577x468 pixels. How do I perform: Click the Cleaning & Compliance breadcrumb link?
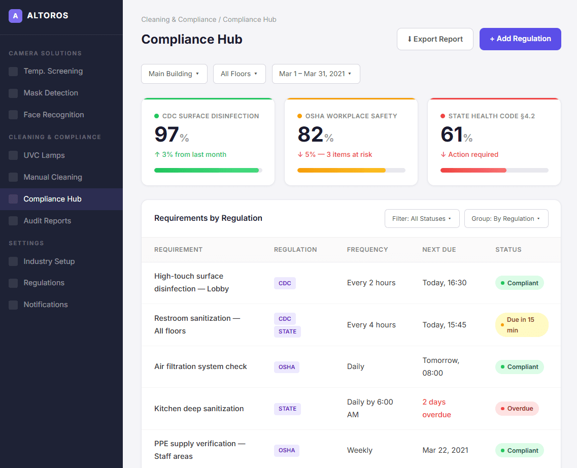(179, 19)
